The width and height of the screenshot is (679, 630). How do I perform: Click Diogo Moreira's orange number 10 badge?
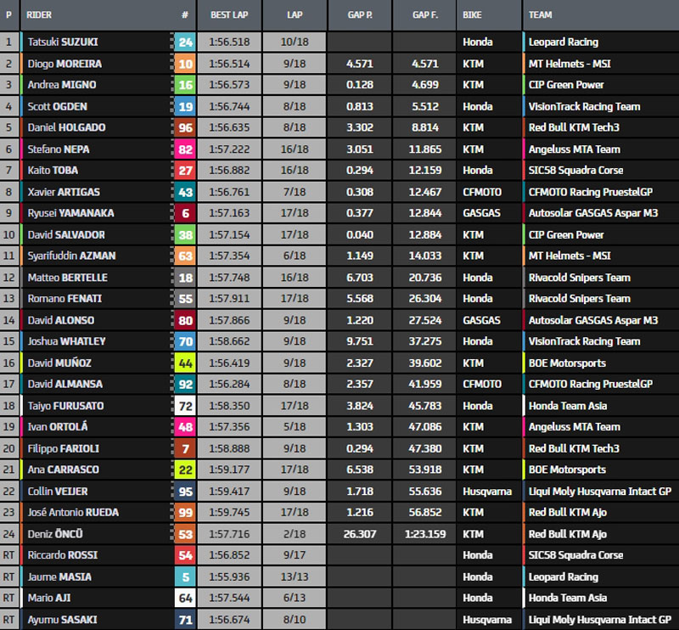[185, 64]
